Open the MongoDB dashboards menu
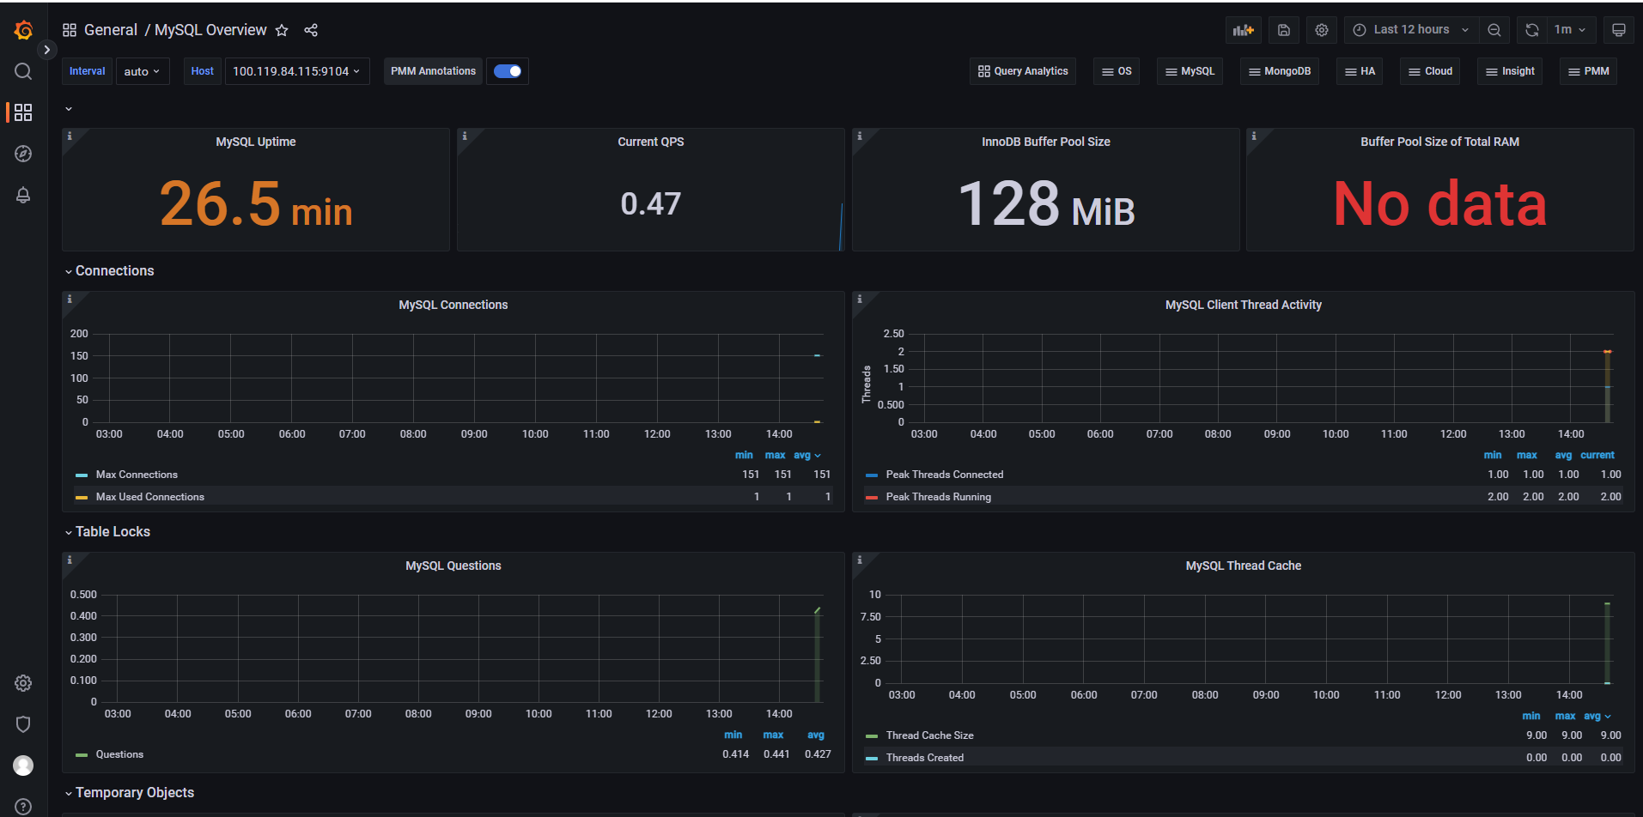 tap(1280, 71)
